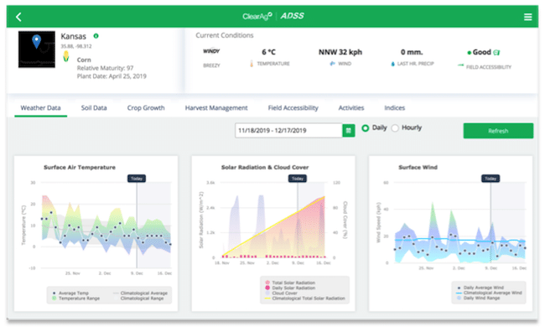Click Today marker on Solar Radiation chart
Image resolution: width=545 pixels, height=327 pixels.
[298, 179]
